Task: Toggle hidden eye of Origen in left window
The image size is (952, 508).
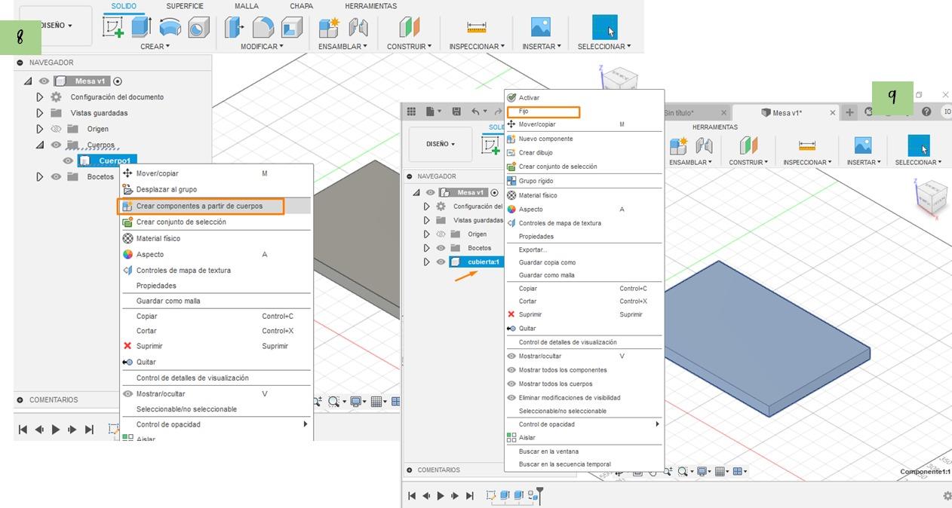Action: pos(56,129)
